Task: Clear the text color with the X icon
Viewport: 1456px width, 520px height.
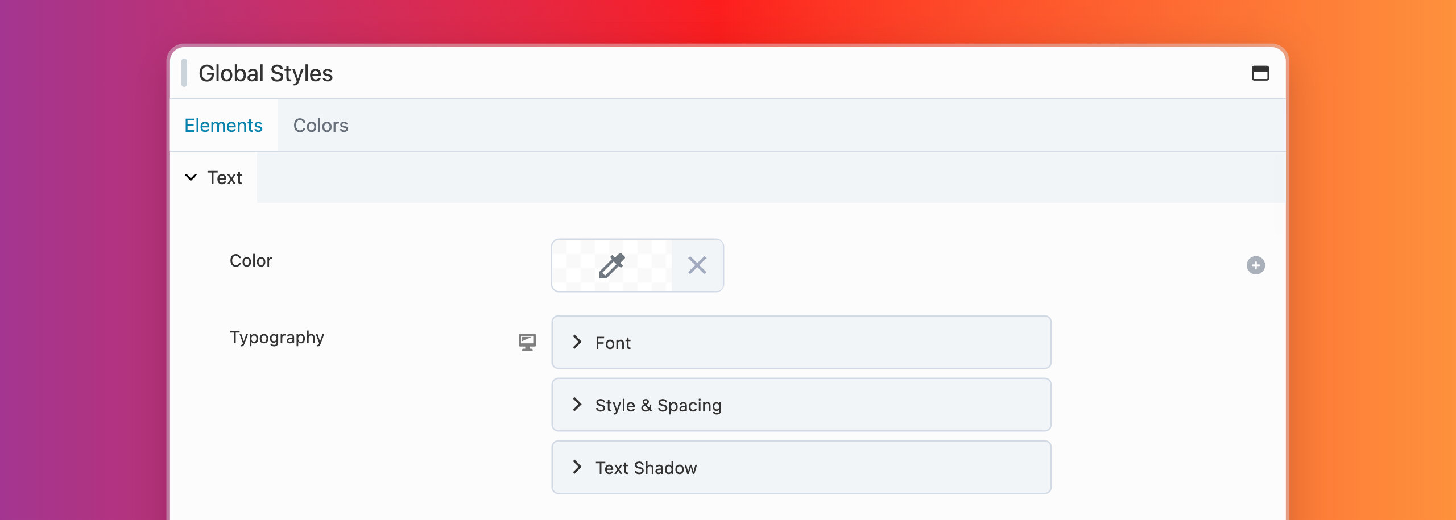Action: 697,265
